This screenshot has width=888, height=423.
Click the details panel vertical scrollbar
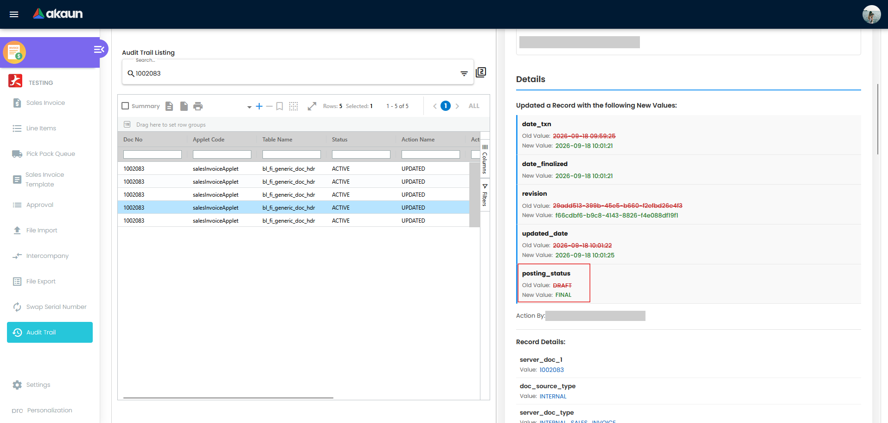[x=878, y=119]
